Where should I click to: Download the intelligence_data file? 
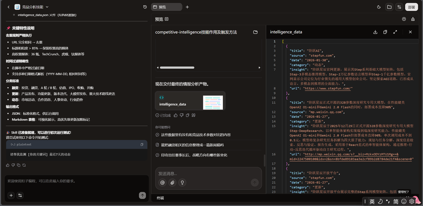point(375,32)
